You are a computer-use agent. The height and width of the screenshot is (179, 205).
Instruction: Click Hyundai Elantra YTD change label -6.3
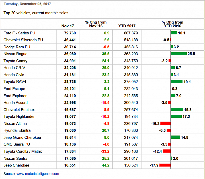pyautogui.click(x=162, y=130)
